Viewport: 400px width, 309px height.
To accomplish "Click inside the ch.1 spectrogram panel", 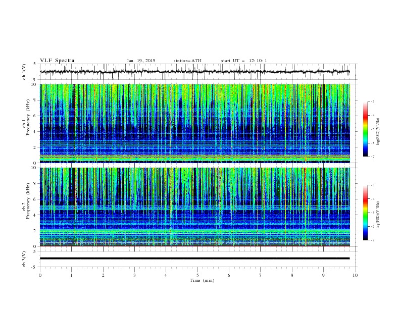I will (x=194, y=123).
